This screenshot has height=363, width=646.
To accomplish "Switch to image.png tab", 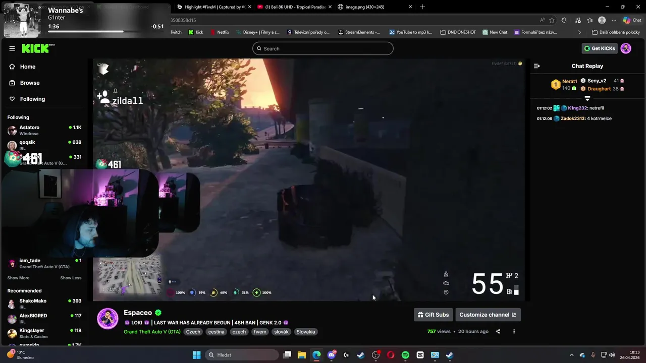I will (374, 7).
